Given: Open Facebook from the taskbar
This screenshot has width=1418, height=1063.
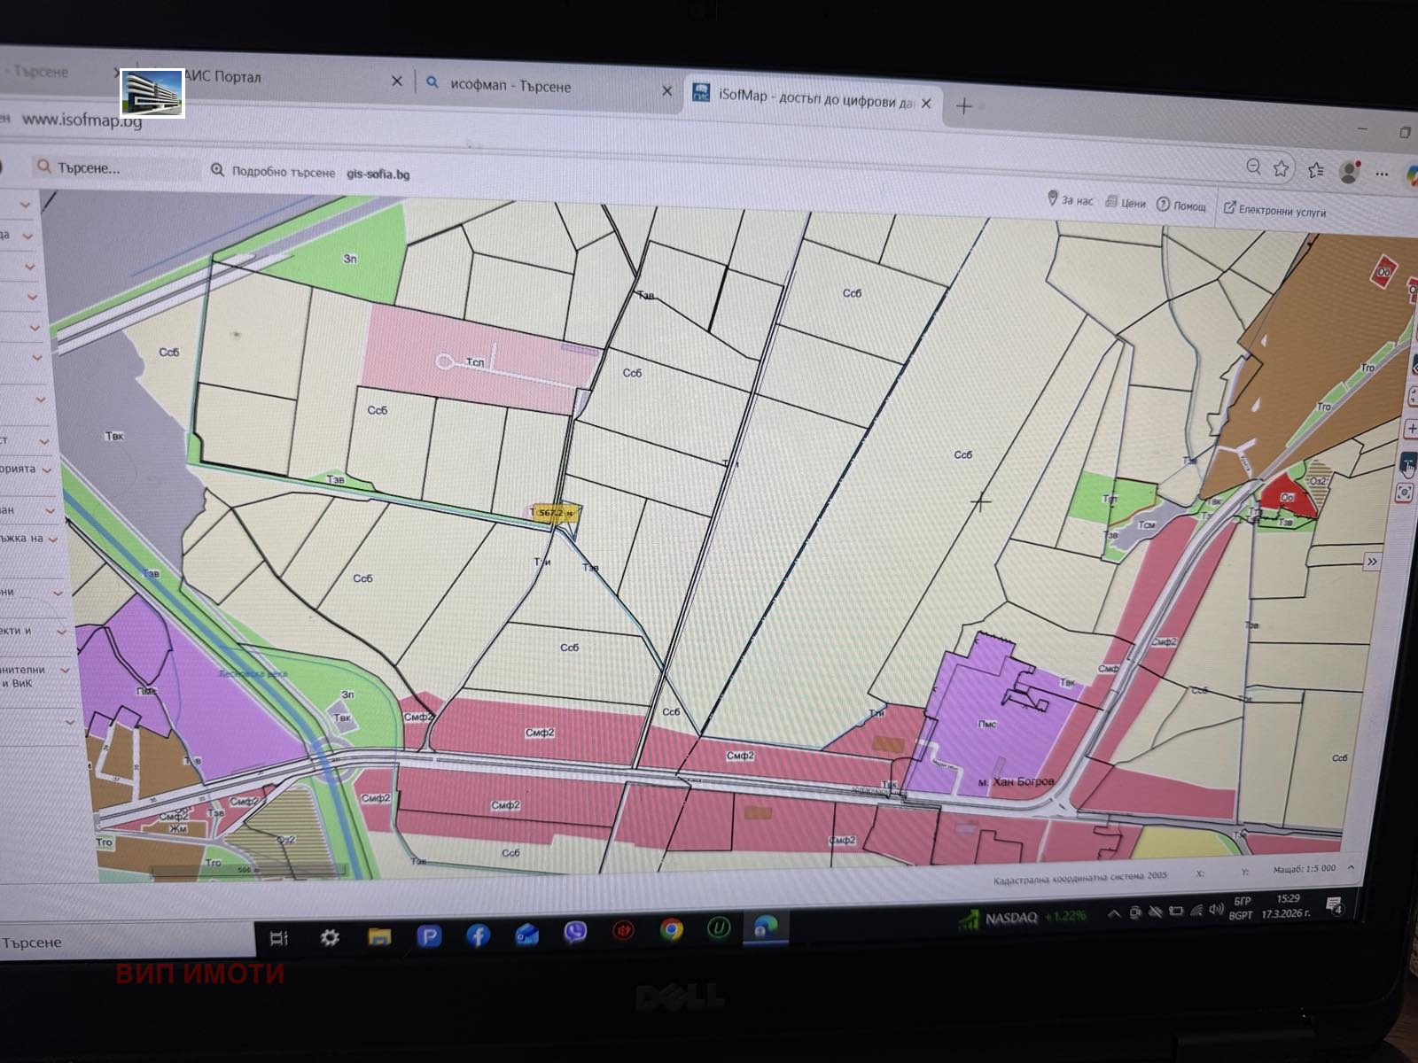Looking at the screenshot, I should pyautogui.click(x=478, y=931).
